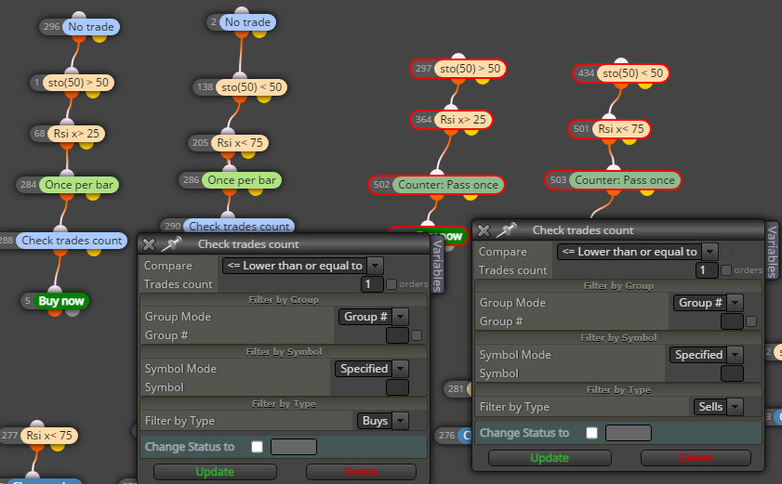Image resolution: width=782 pixels, height=484 pixels.
Task: Select node 68 Rsi x> 25
Action: pos(67,133)
